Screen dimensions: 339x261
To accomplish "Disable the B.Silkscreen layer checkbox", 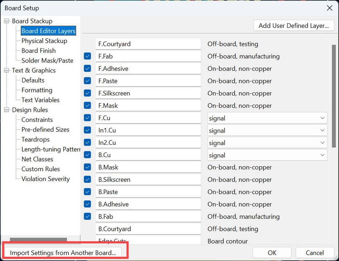I will 87,179.
